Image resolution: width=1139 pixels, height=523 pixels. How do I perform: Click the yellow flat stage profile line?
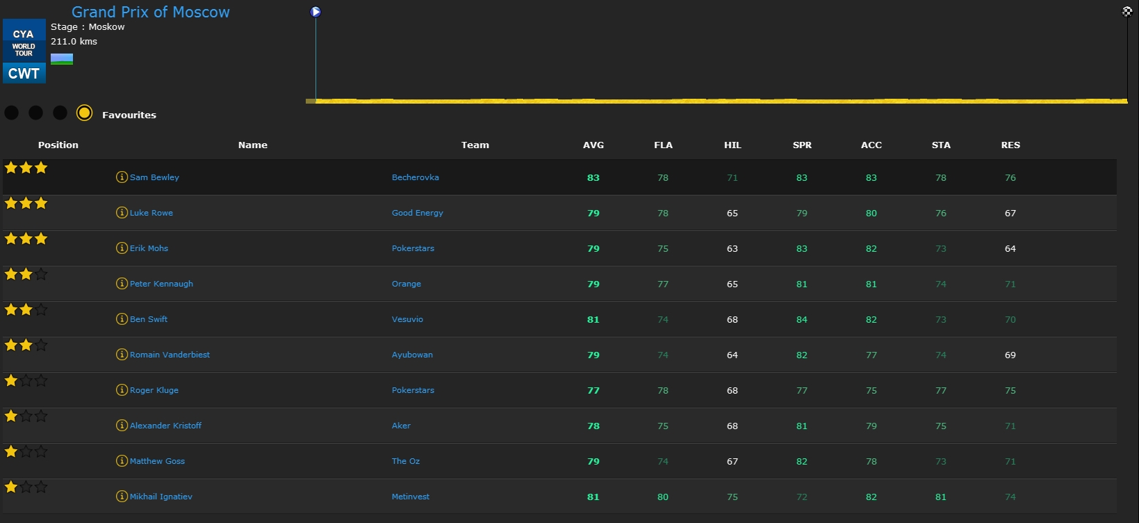[x=716, y=101]
